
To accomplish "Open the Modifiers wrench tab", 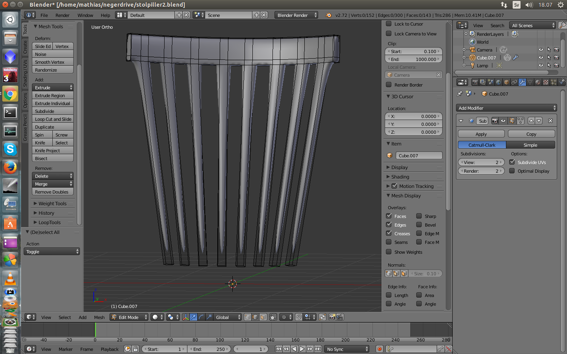I will pos(522,82).
